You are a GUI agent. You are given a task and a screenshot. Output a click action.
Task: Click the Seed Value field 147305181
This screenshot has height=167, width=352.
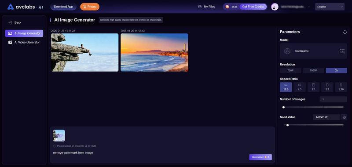click(326, 117)
